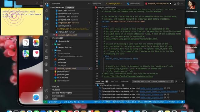
Task: Open the Manage gear in activity bar
Action: click(x=46, y=97)
